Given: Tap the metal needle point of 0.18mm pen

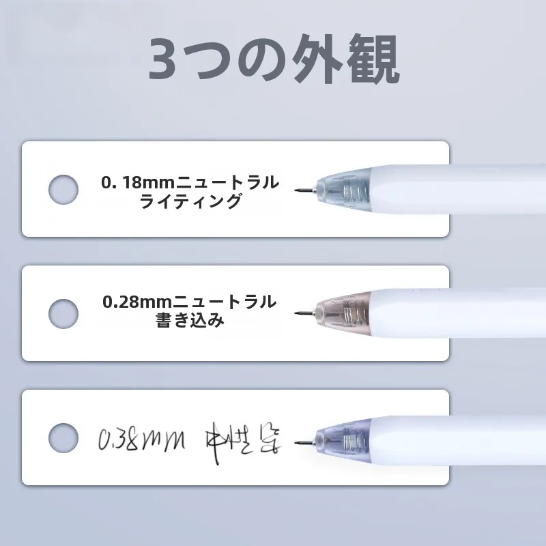Looking at the screenshot, I should pos(305,190).
